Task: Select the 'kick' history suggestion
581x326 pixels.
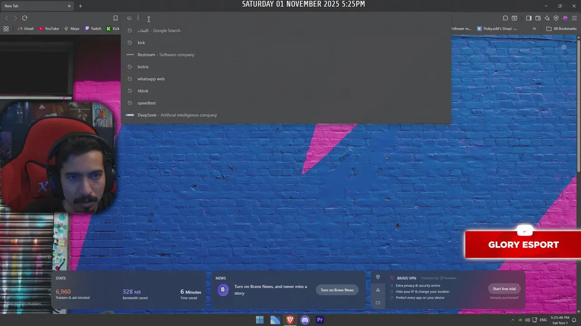Action: pos(286,43)
